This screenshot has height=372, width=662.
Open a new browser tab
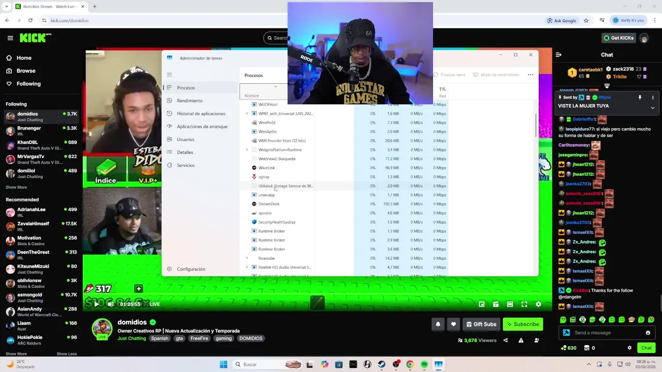coord(94,6)
